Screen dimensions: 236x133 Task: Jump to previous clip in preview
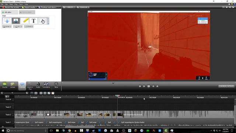(x=140, y=86)
